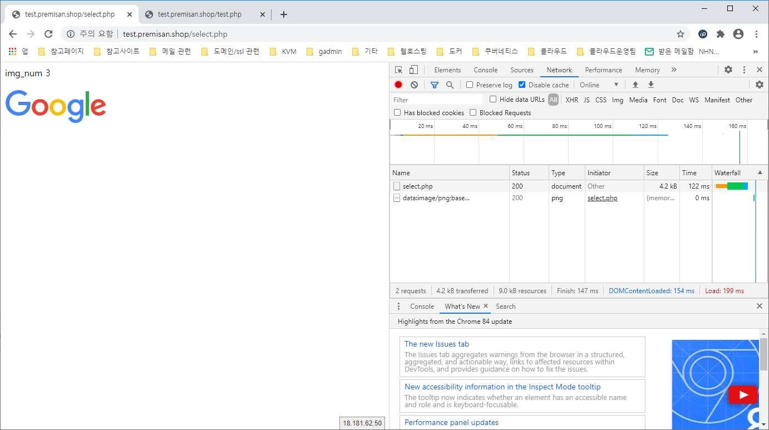Viewport: 769px width, 430px height.
Task: Click the export HAR download arrow icon
Action: click(650, 85)
